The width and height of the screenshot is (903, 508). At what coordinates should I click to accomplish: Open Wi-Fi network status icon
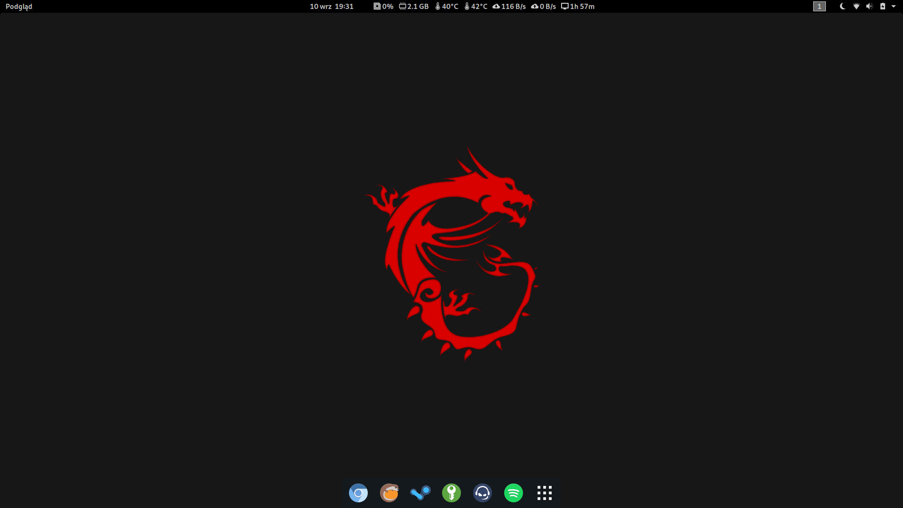[x=856, y=7]
